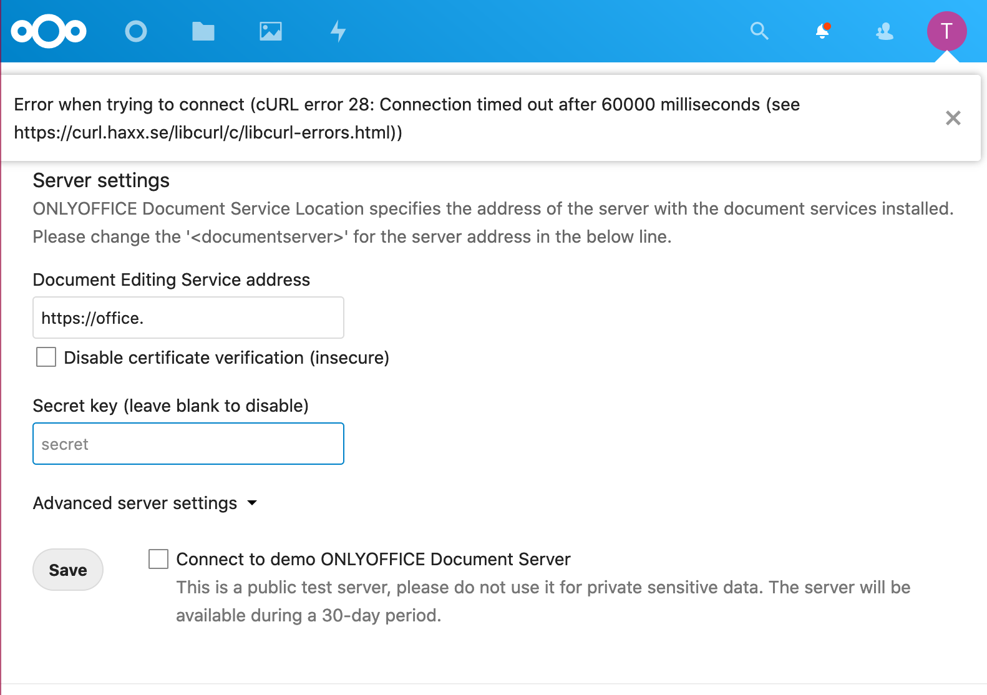Open the Contacts menu icon
Image resolution: width=987 pixels, height=695 pixels.
point(885,31)
